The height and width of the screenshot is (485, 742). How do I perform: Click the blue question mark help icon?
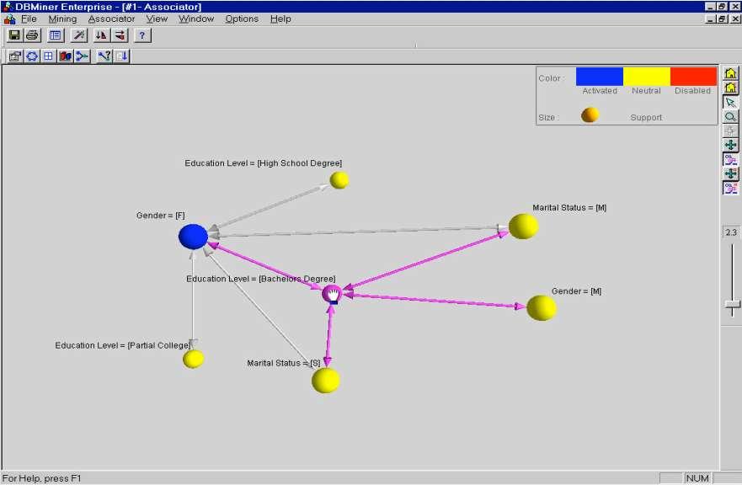coord(142,35)
